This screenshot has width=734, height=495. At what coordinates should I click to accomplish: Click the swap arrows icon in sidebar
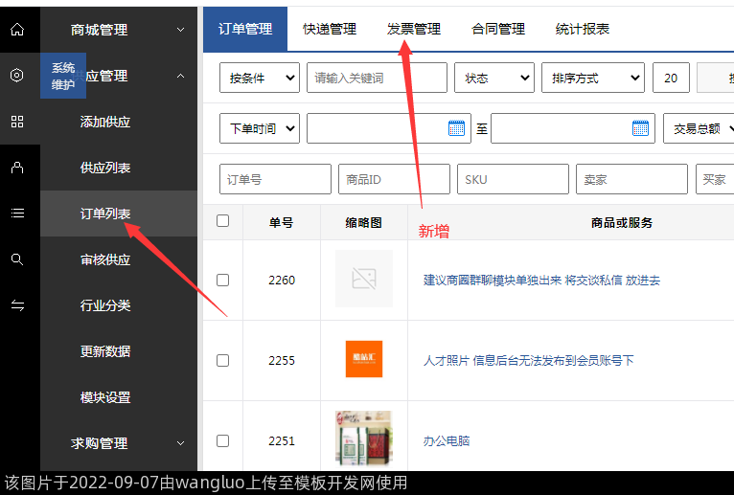pyautogui.click(x=17, y=305)
